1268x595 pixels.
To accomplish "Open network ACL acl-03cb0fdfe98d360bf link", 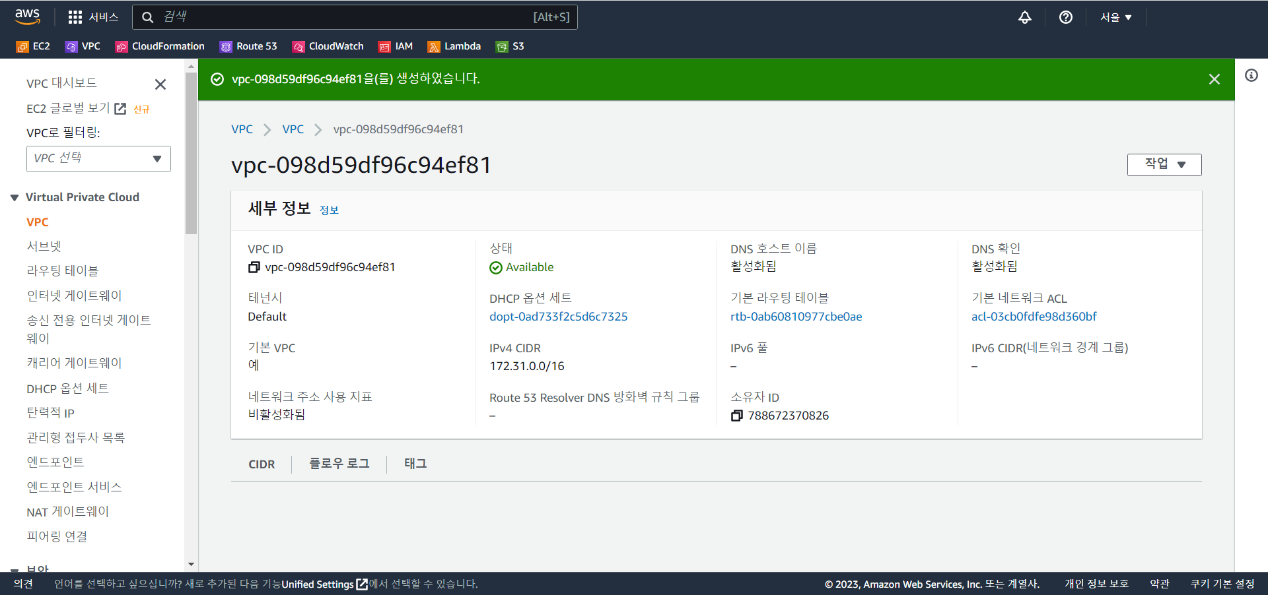I will point(1034,317).
